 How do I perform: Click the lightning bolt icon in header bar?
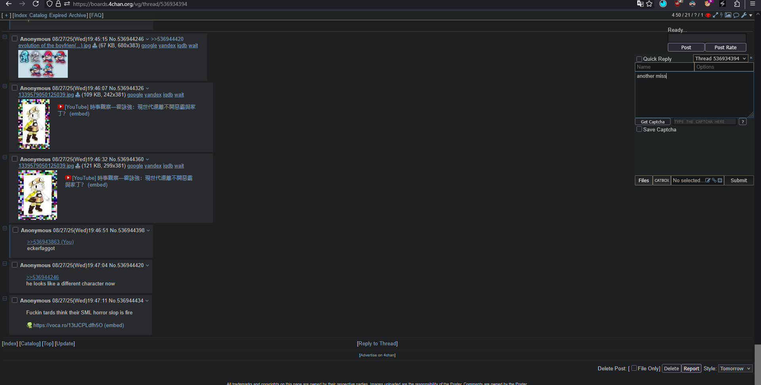[x=721, y=15]
